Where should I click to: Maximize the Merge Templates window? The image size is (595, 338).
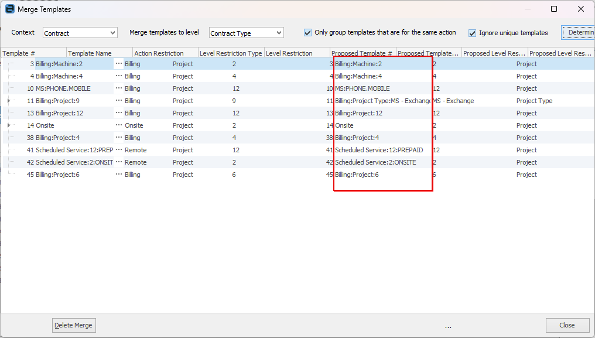[x=554, y=9]
